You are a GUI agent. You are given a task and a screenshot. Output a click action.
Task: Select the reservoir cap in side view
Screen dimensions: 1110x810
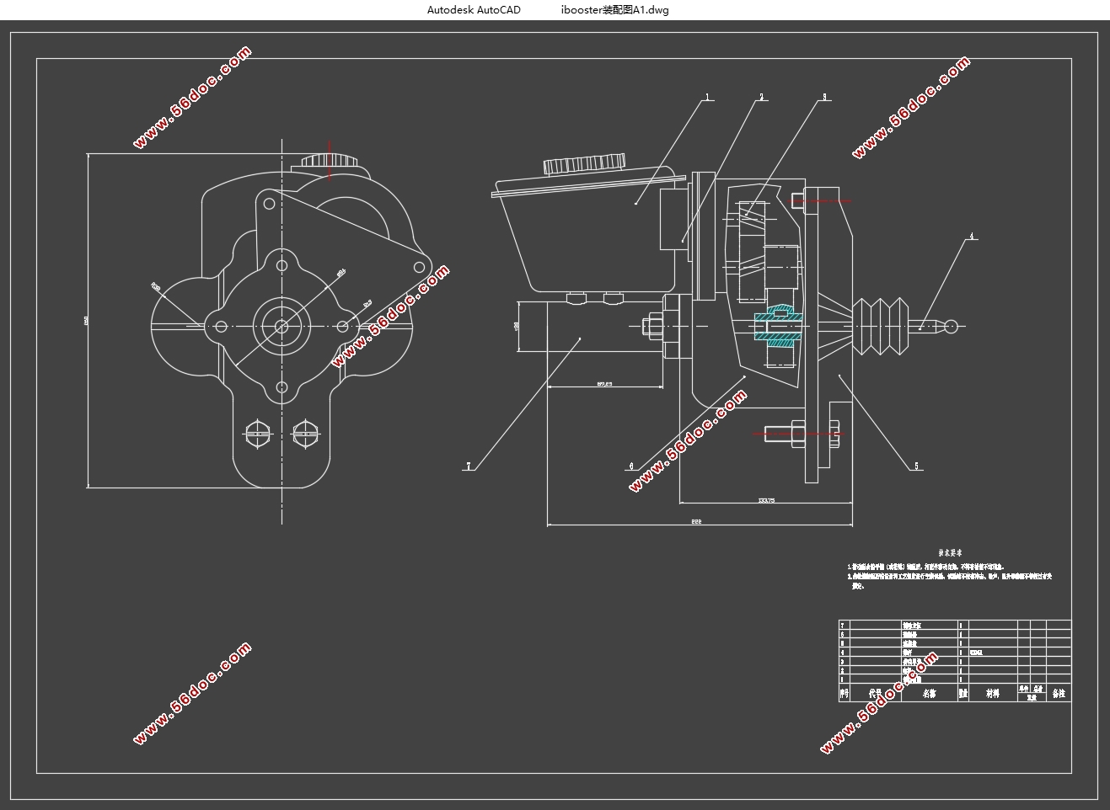click(x=584, y=163)
